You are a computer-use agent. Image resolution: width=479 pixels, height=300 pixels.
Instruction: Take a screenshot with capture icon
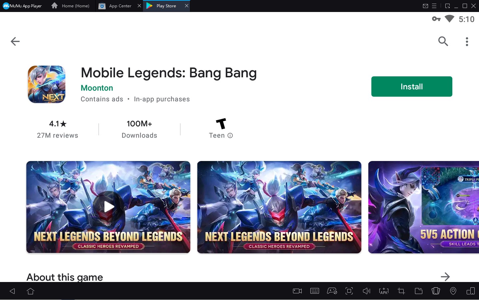pos(349,291)
